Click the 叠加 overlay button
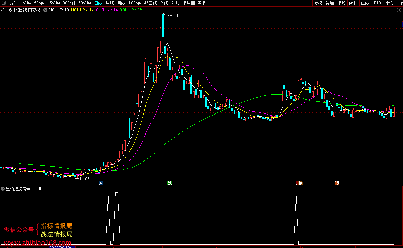The height and width of the screenshot is (248, 403). [x=330, y=3]
